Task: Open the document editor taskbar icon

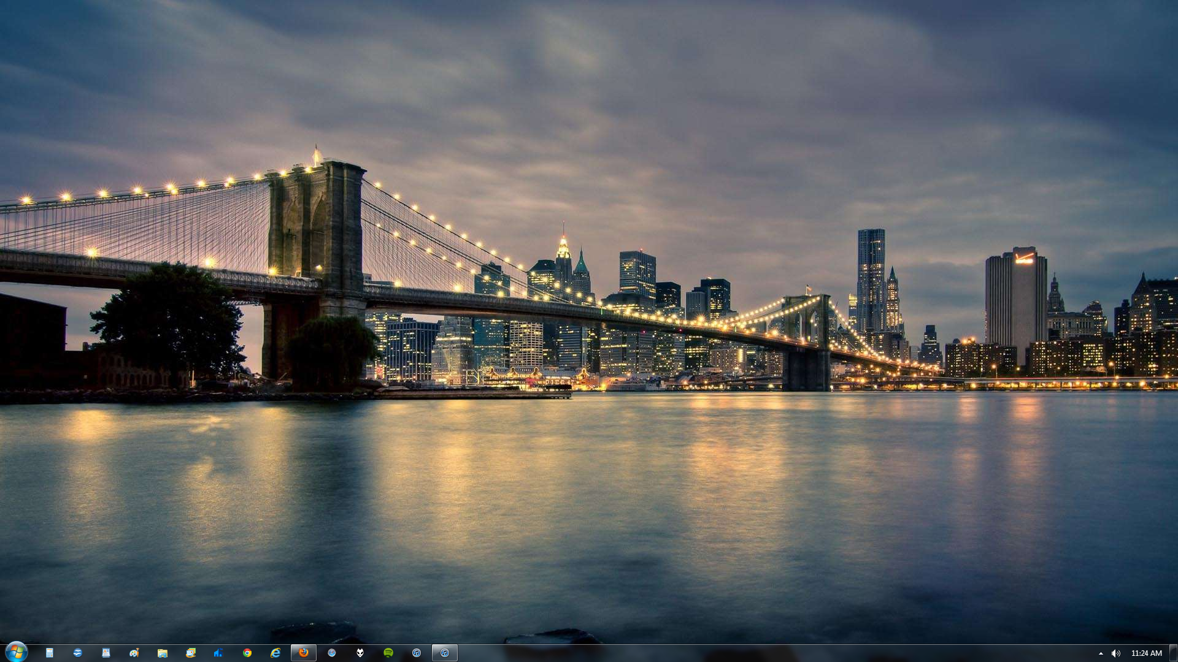Action: click(106, 653)
